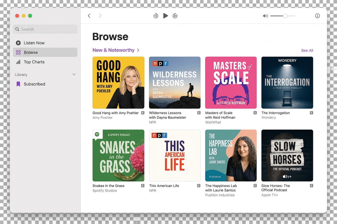Click the Masters of Scale title text
Image resolution: width=337 pixels, height=224 pixels.
pyautogui.click(x=220, y=115)
